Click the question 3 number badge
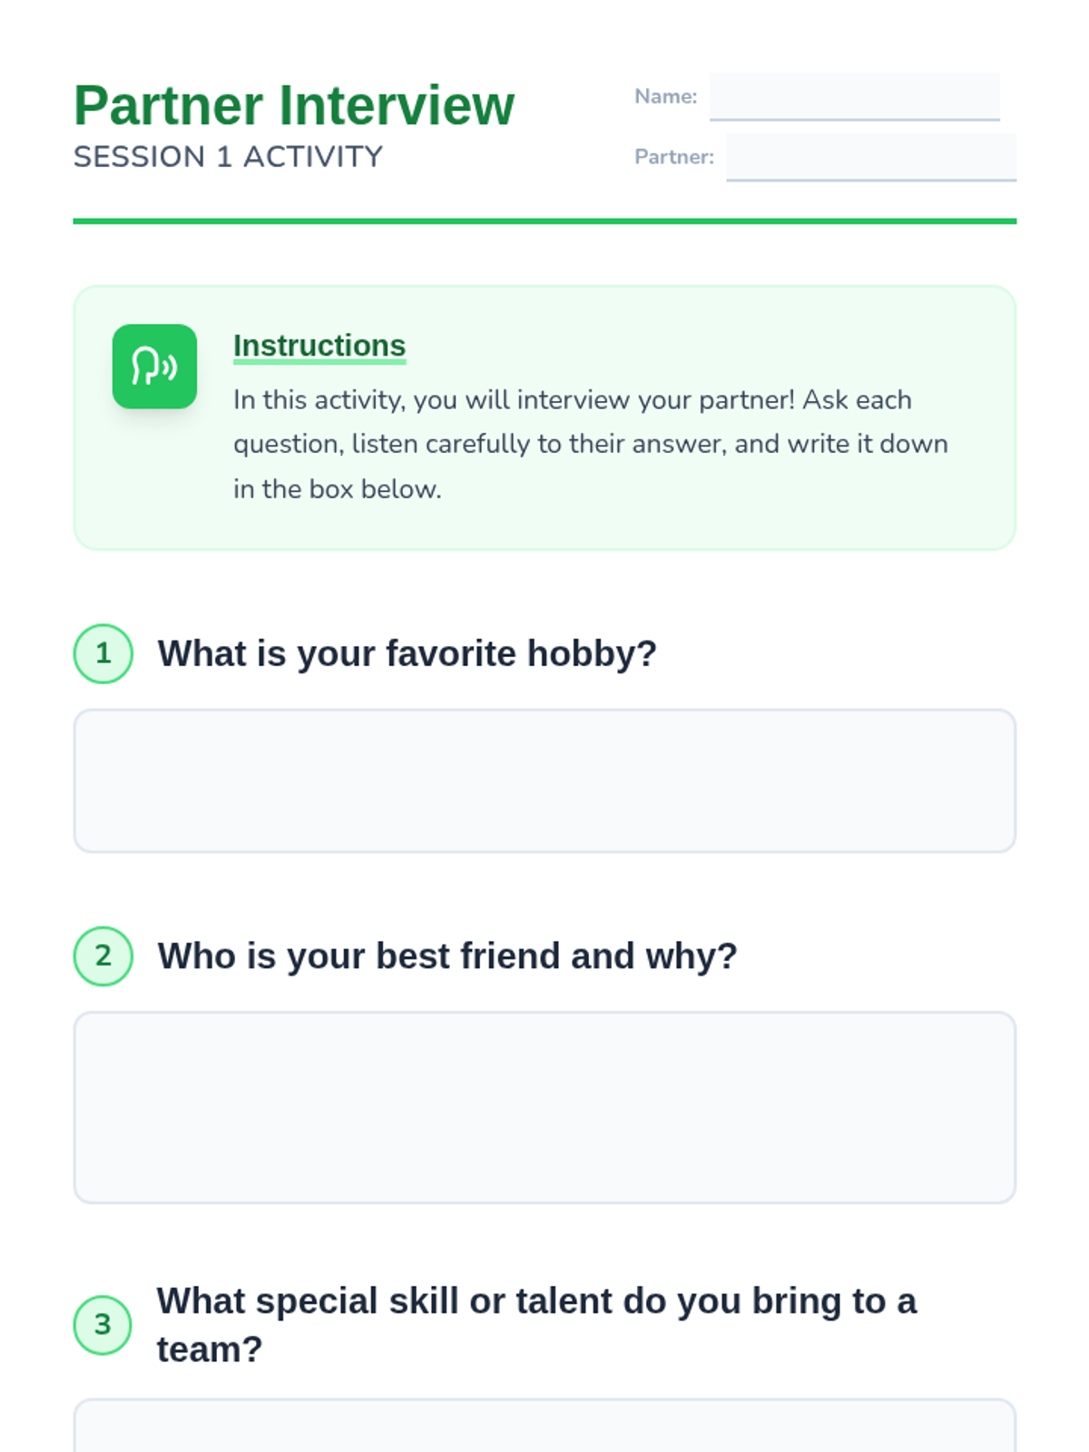 (x=103, y=1325)
